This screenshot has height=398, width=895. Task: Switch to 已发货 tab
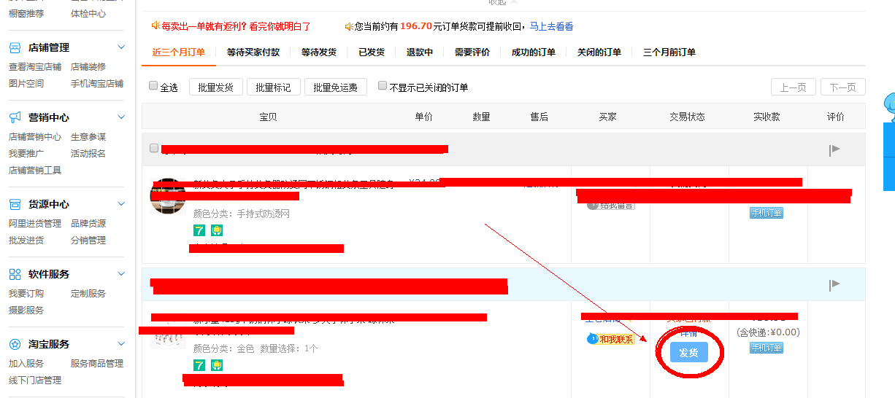point(372,52)
